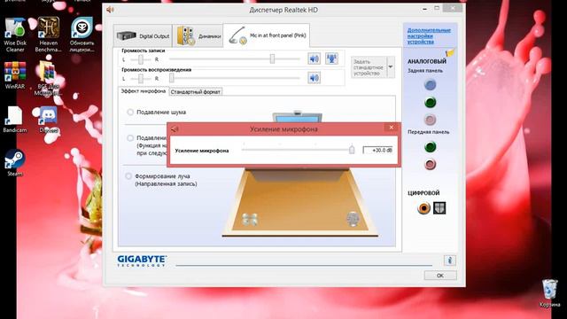567x319 pixels.
Task: Click the pink rear panel audio jack
Action: point(430,120)
